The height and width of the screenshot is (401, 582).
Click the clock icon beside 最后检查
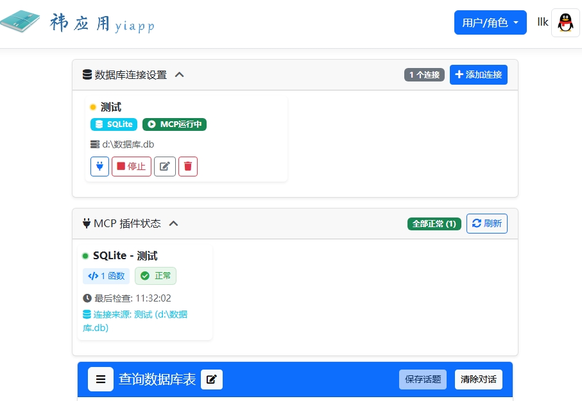click(x=87, y=298)
